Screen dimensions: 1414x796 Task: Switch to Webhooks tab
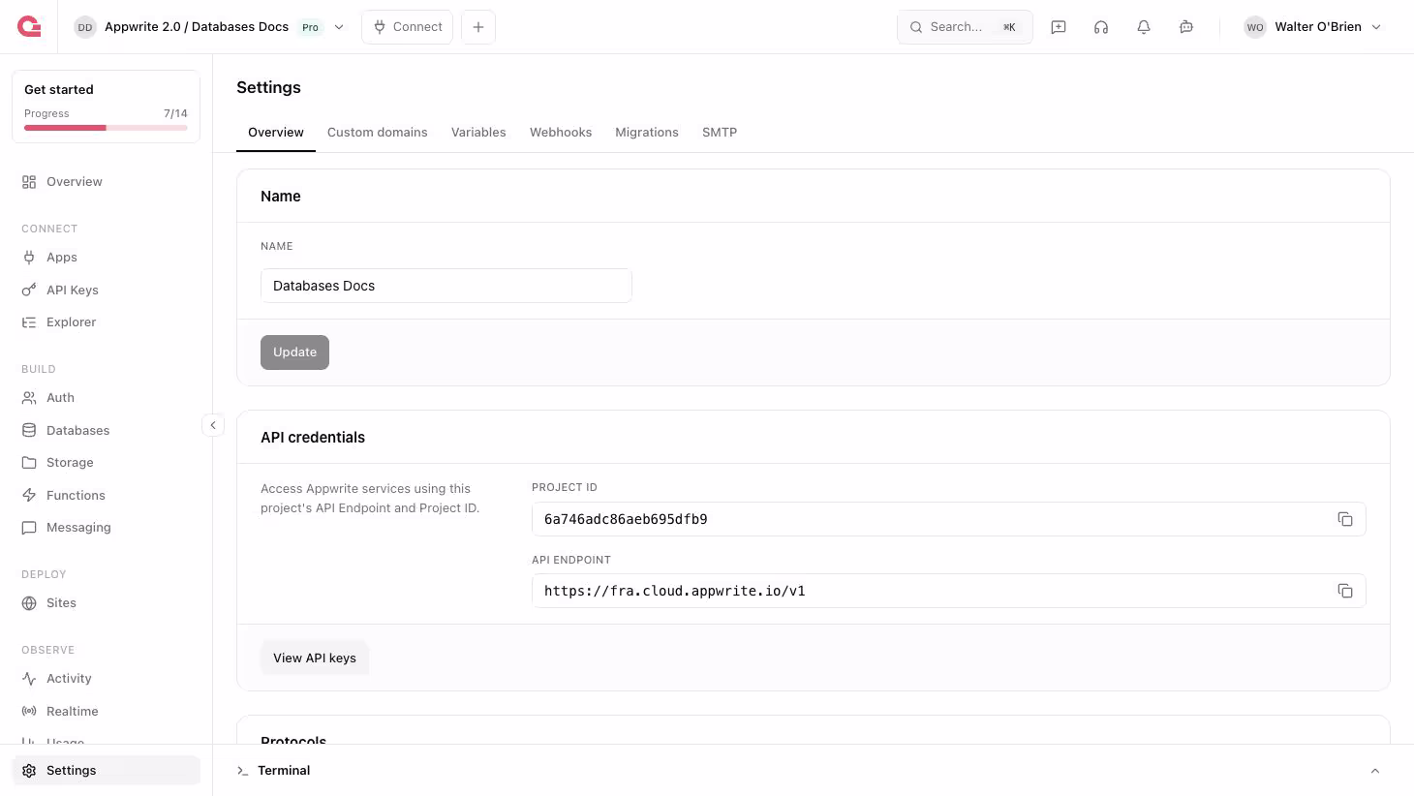point(561,133)
